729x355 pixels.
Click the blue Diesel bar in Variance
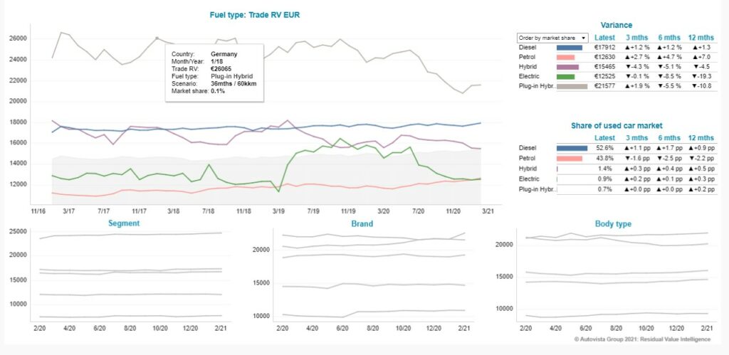pyautogui.click(x=572, y=48)
